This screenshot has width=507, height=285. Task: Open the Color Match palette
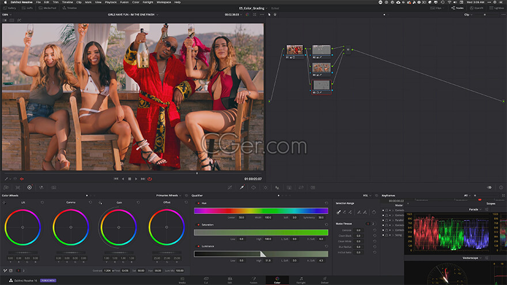18,188
